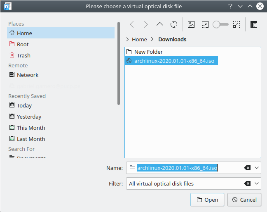Click the text icon inside Name field
Screen dimensions: 267x212
point(132,168)
